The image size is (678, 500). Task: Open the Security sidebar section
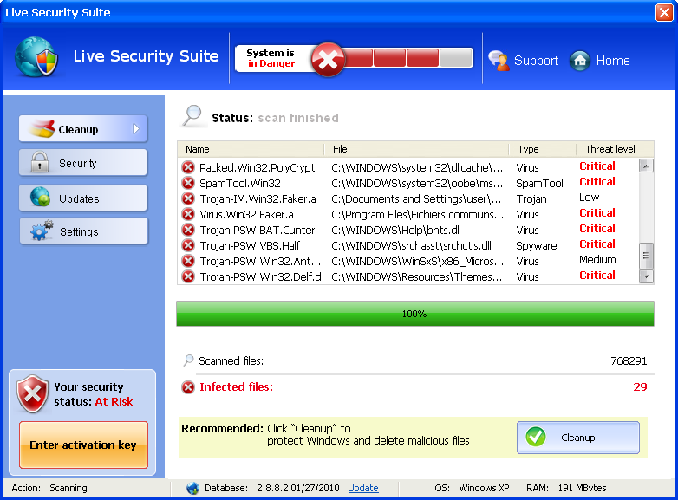point(83,163)
